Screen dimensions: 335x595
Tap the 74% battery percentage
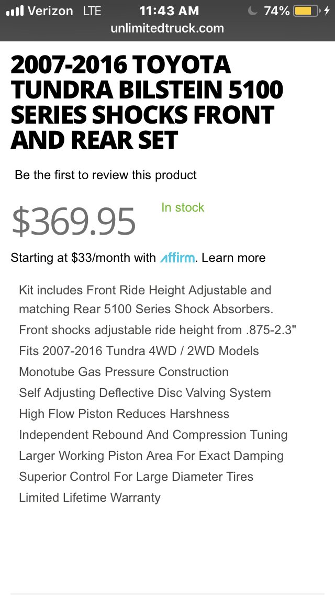pos(276,11)
